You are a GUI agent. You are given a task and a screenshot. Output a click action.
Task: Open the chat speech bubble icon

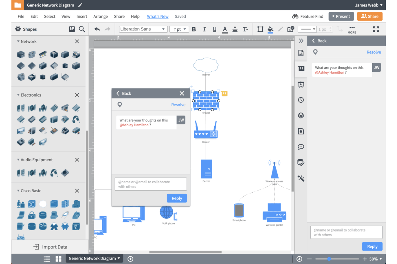[x=301, y=147]
